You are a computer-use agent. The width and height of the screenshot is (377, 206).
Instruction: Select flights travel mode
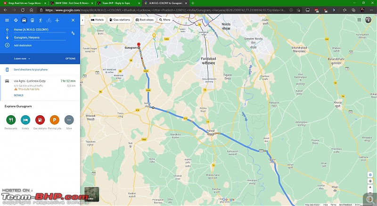click(x=57, y=20)
